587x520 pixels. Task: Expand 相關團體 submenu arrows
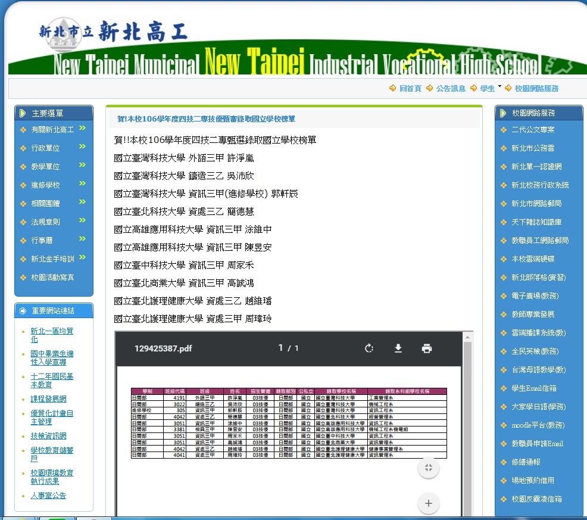(x=83, y=202)
